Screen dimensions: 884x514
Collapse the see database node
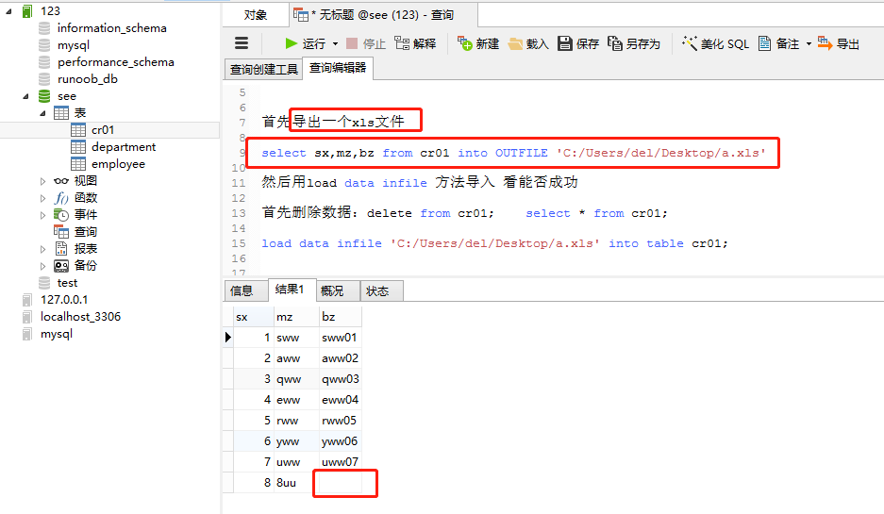(25, 96)
